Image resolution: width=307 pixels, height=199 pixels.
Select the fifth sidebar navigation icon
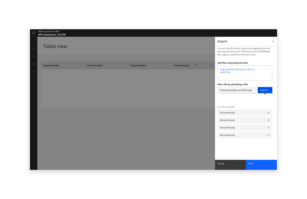pos(34,71)
